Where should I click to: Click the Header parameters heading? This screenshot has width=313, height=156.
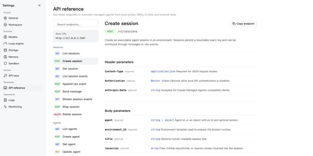tap(119, 62)
